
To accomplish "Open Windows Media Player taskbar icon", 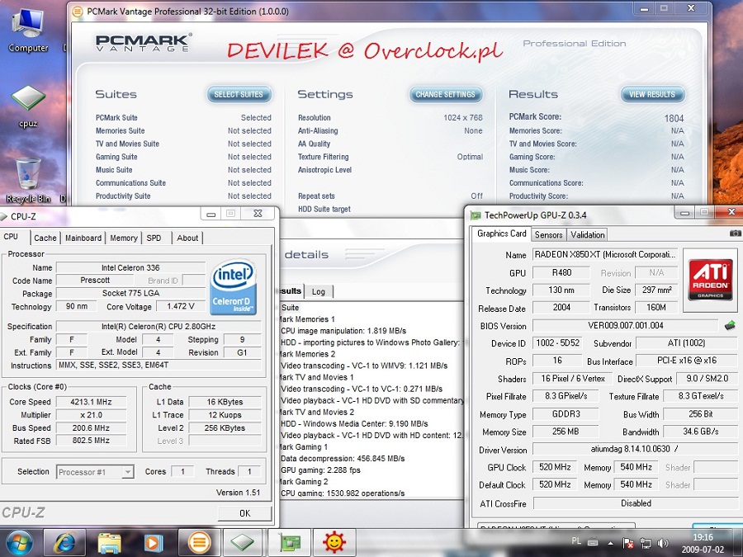I will [154, 543].
